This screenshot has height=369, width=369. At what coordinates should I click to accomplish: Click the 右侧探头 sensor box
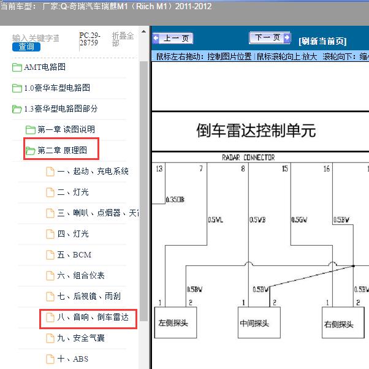343,322
